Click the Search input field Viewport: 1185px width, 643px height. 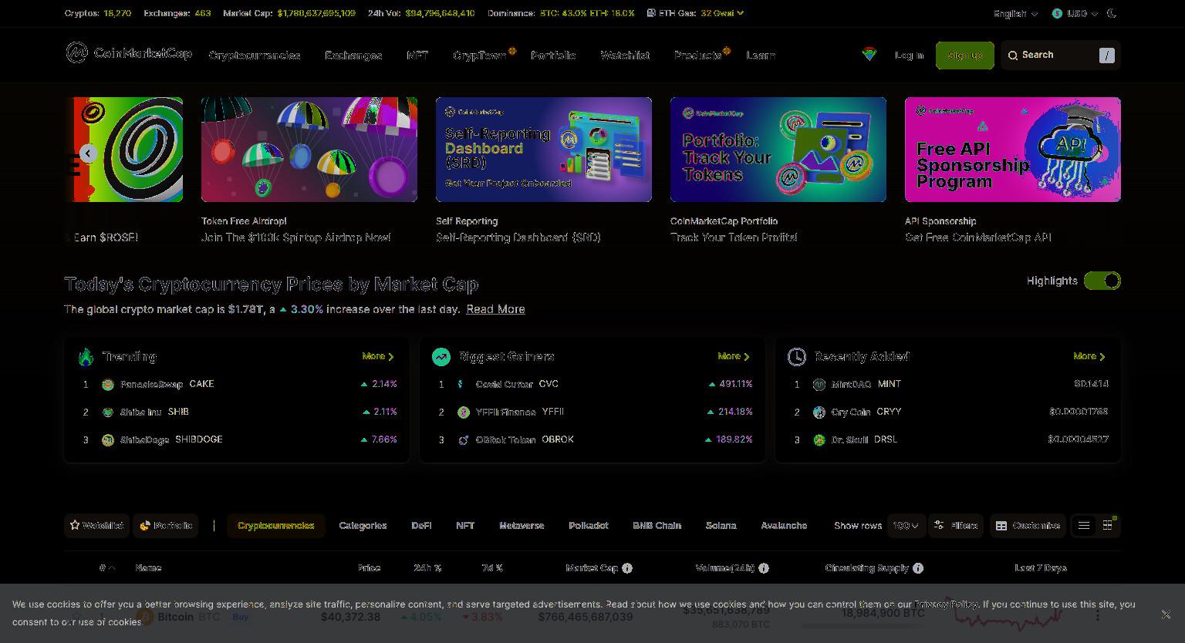coord(1061,56)
